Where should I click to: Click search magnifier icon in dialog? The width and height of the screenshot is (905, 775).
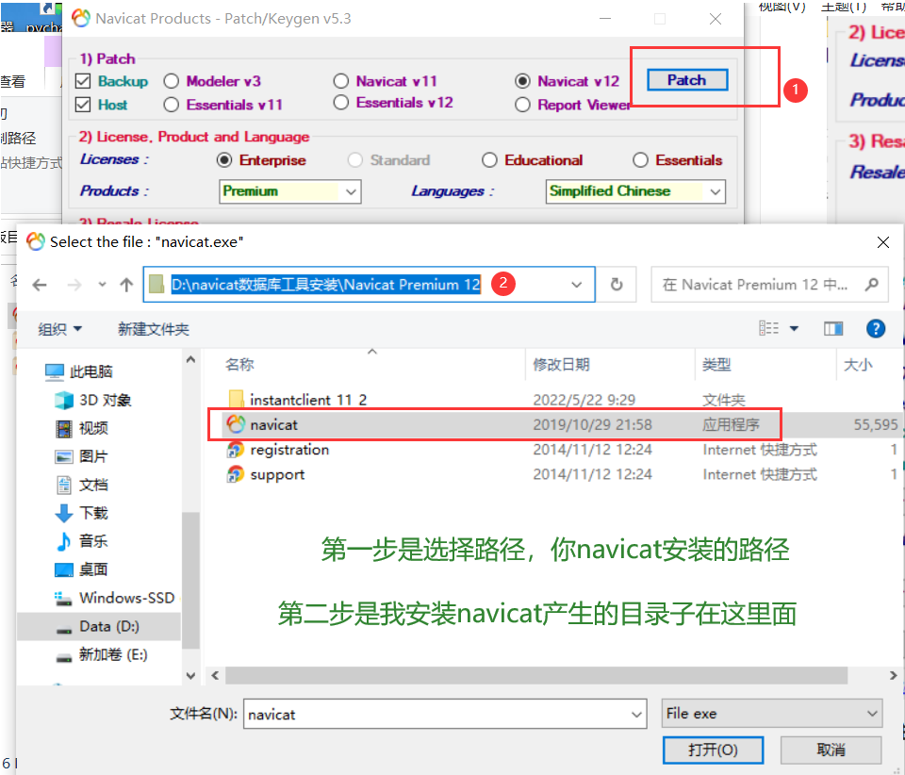click(871, 284)
